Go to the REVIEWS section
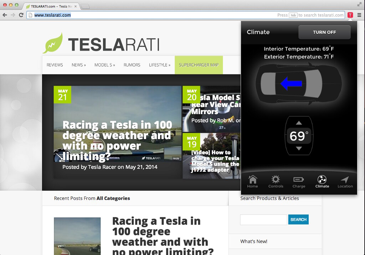This screenshot has height=255, width=365. pos(55,65)
